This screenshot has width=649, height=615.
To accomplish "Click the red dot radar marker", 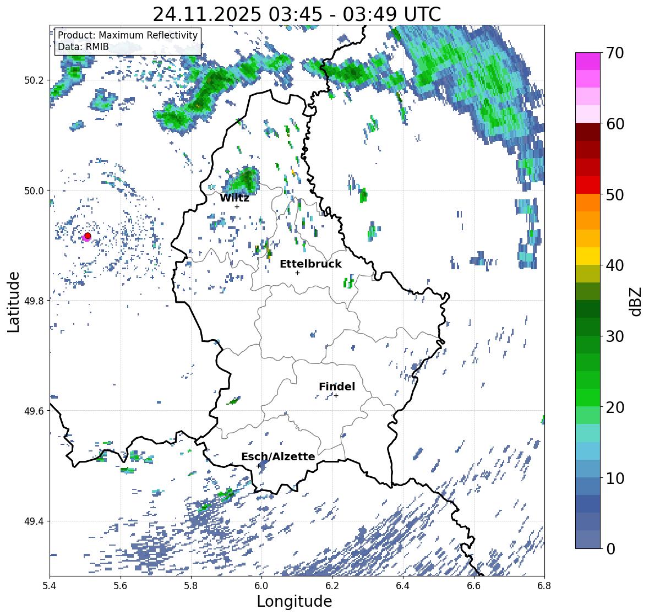I will coord(88,236).
